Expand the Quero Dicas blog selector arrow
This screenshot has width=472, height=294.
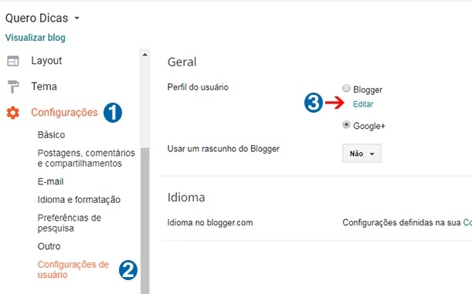(x=77, y=18)
